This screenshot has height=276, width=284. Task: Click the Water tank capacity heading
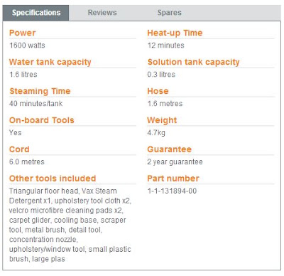point(50,62)
